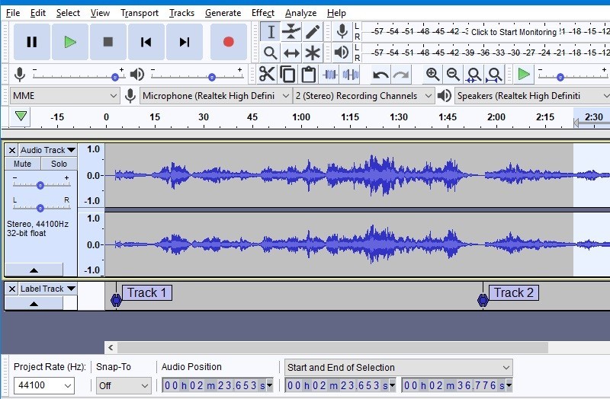
Task: Undo the last action
Action: click(380, 74)
